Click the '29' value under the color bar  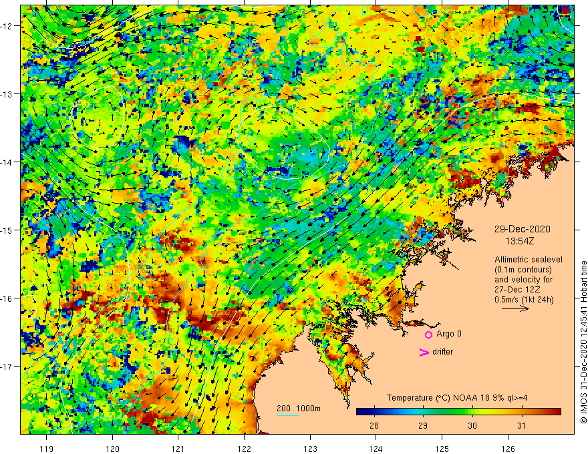coord(423,425)
